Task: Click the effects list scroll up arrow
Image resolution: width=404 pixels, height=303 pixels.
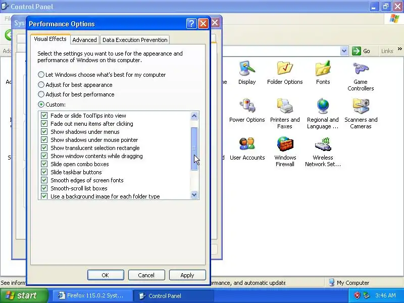Action: (x=194, y=116)
